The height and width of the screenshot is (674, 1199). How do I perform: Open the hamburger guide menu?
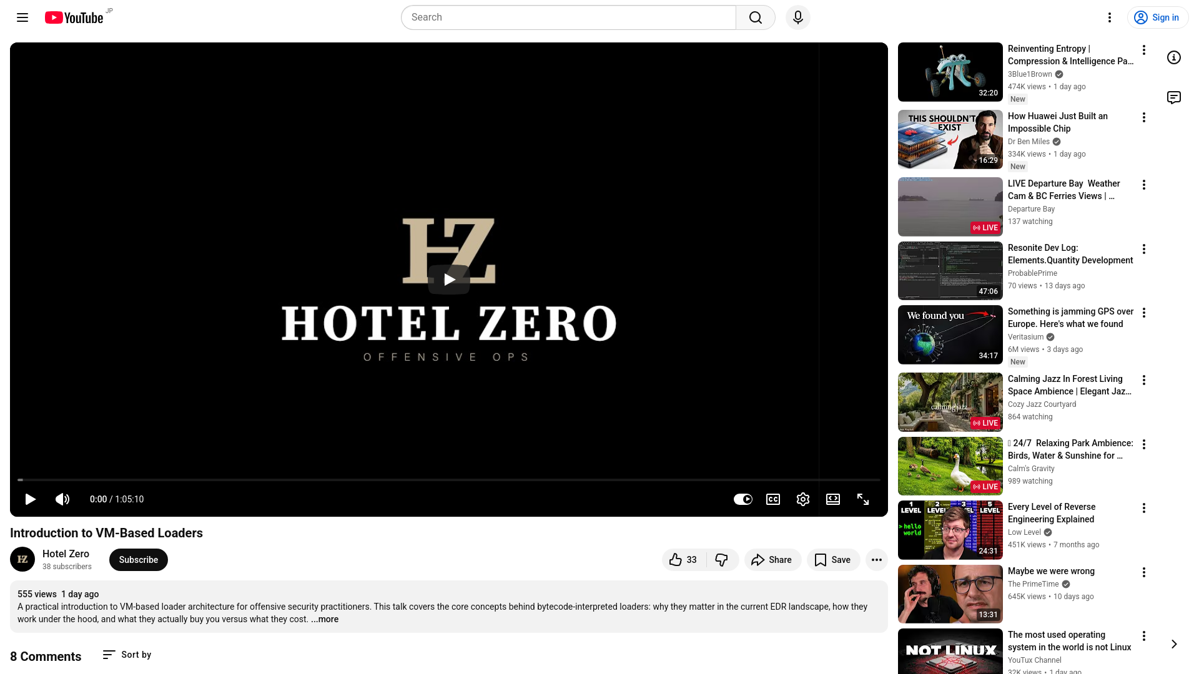22,17
